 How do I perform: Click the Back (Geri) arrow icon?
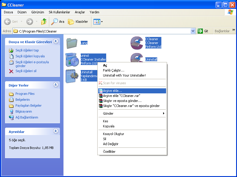(x=7, y=22)
